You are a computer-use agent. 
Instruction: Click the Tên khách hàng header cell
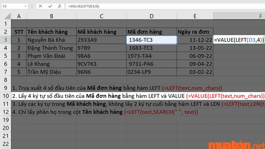pos(51,32)
